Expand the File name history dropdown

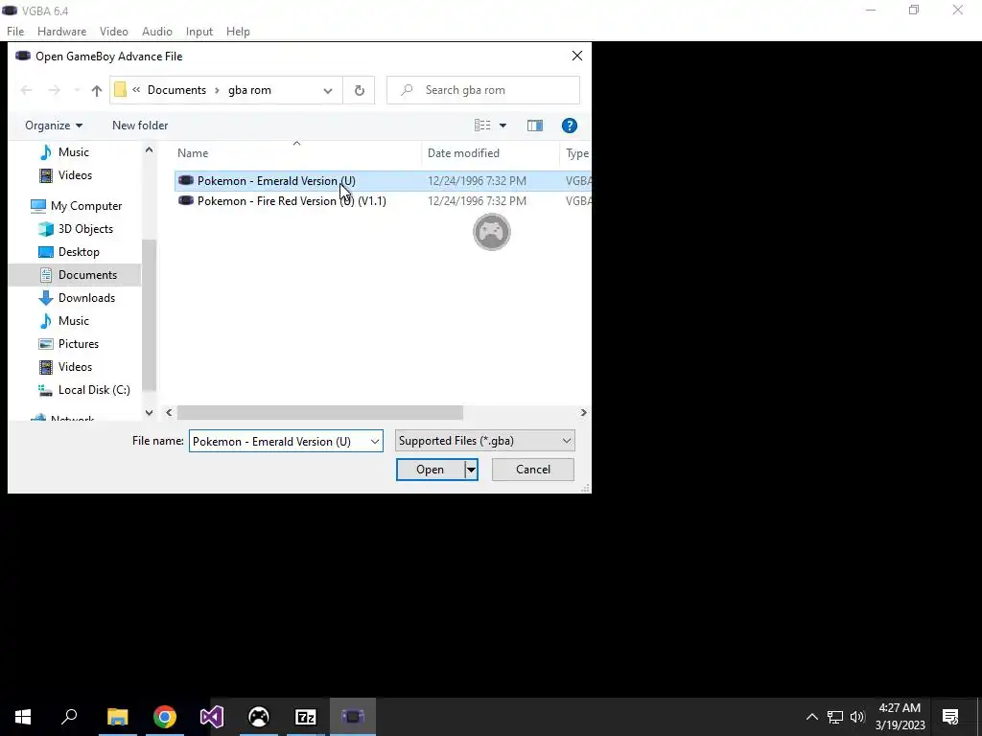pos(375,441)
